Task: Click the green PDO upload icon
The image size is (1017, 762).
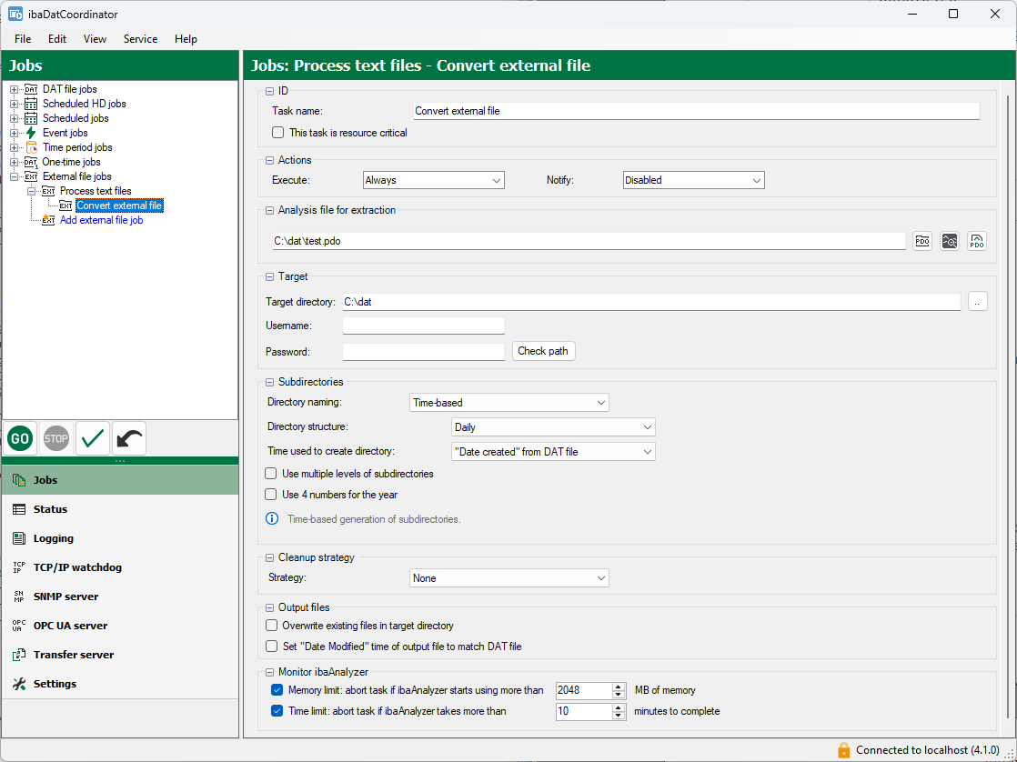Action: 977,241
